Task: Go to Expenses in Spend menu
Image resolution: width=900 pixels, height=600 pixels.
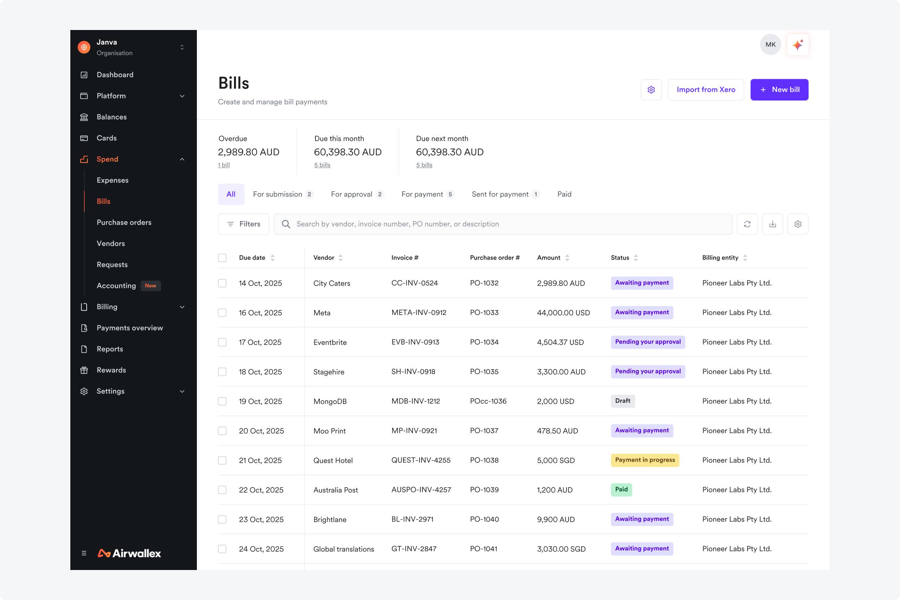Action: pos(112,180)
